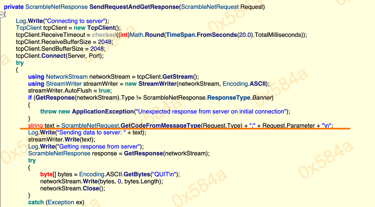Navigate to the tcpClient Connect method
Viewport: 375px width, 207px height.
pos(53,56)
